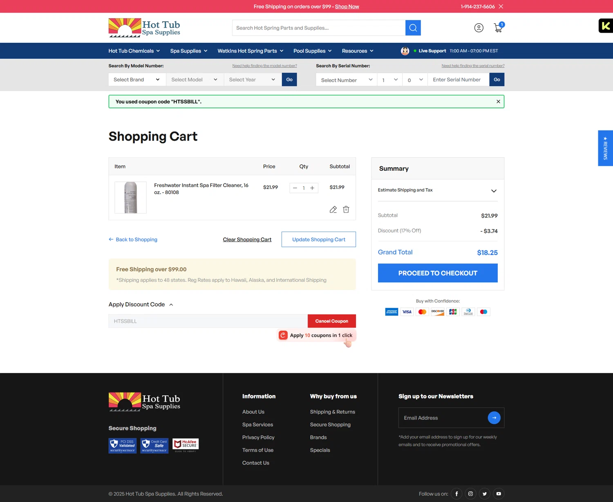Click the Mastercard icon
This screenshot has width=613, height=502.
422,312
